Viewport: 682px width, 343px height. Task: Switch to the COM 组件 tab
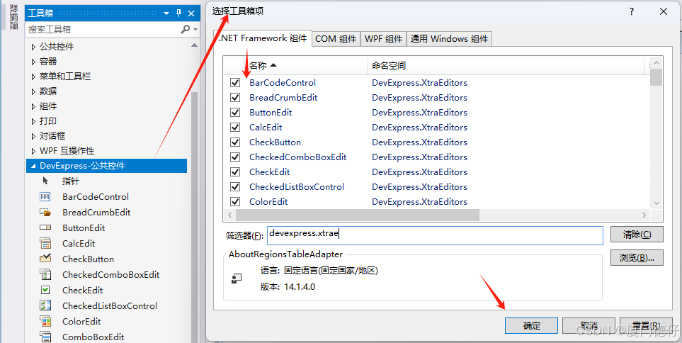pos(336,39)
